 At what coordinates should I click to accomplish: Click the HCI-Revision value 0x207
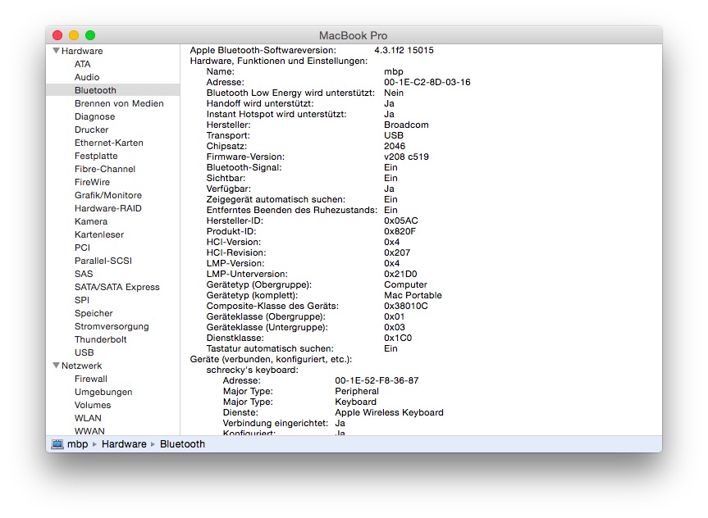click(x=397, y=252)
